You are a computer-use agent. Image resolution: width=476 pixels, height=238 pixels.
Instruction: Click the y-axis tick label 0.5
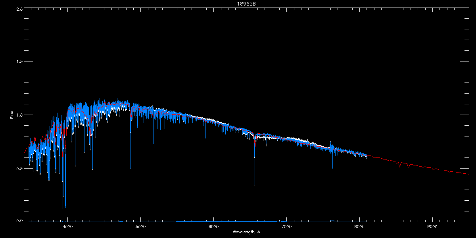click(19, 168)
